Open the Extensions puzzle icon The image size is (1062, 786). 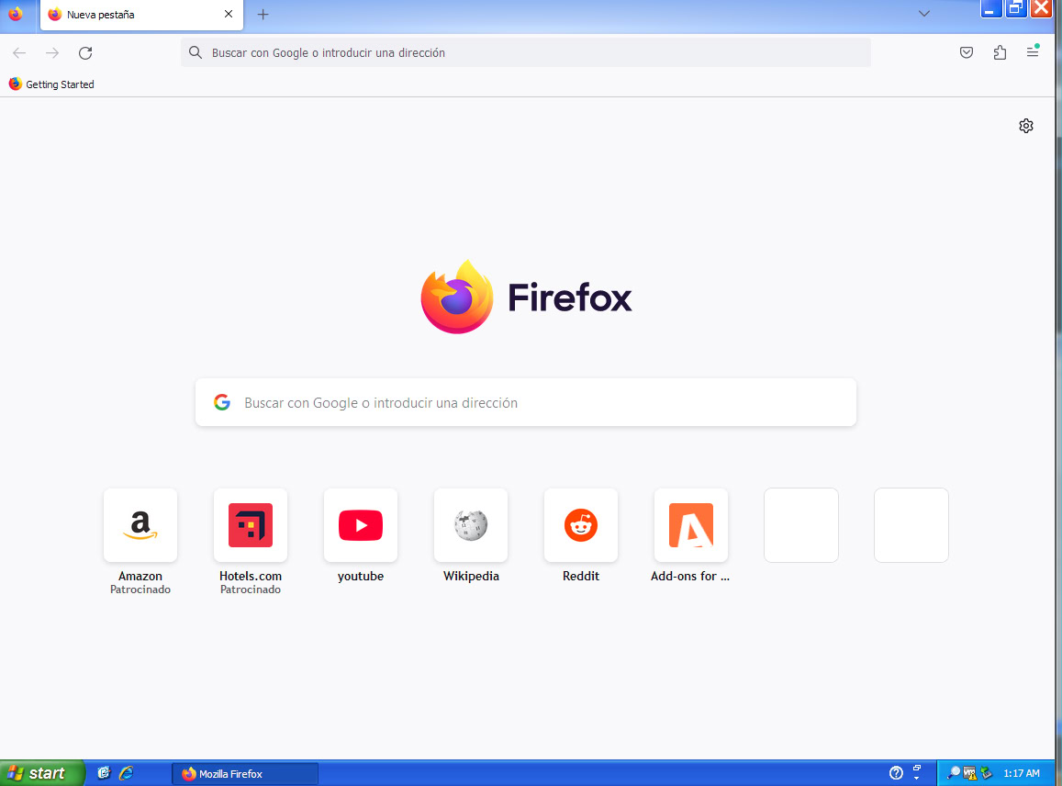click(1000, 53)
